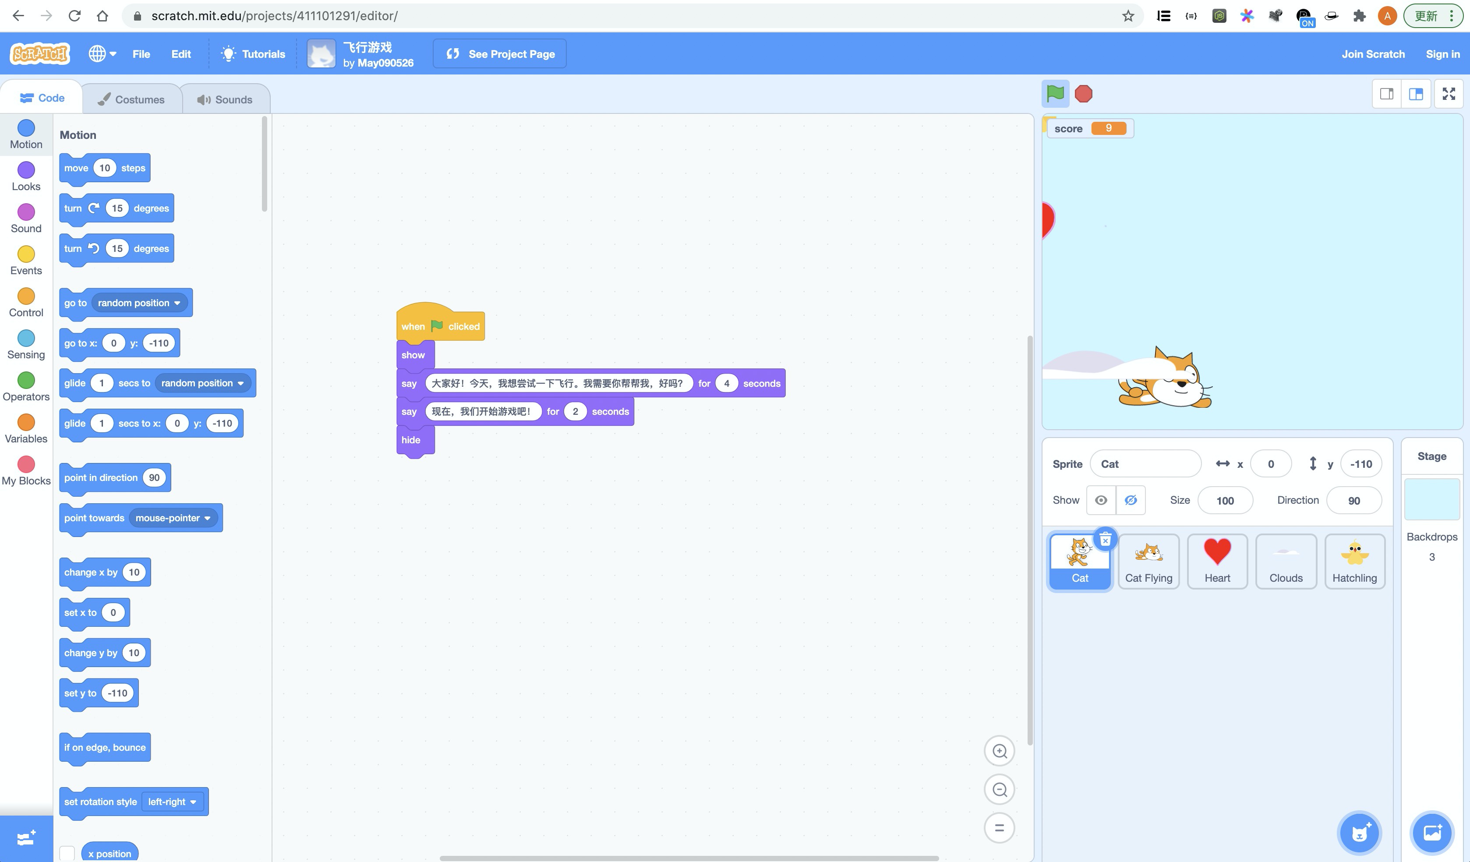Viewport: 1470px width, 862px height.
Task: Switch to the Costumes tab
Action: coord(131,99)
